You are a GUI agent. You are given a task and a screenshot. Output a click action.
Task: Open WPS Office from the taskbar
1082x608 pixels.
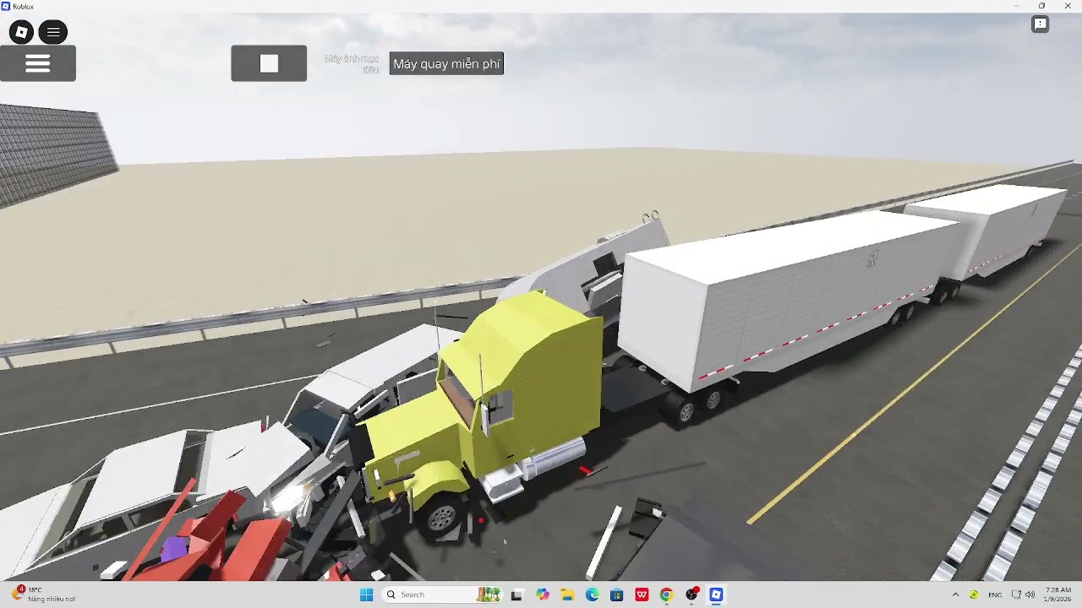click(x=642, y=594)
